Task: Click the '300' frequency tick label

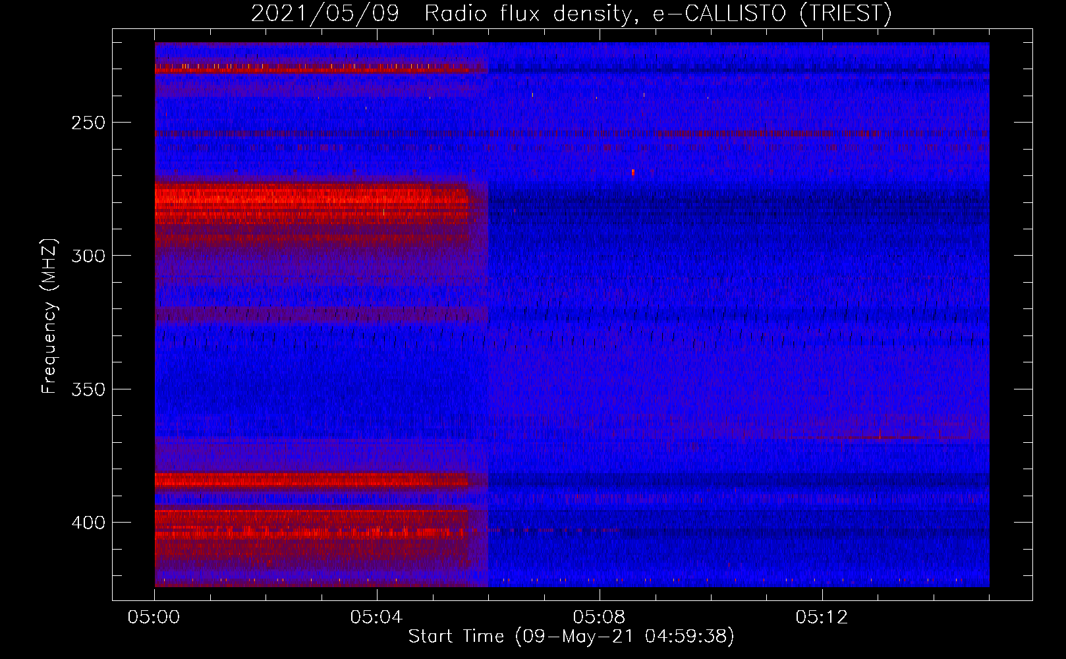Action: 88,256
